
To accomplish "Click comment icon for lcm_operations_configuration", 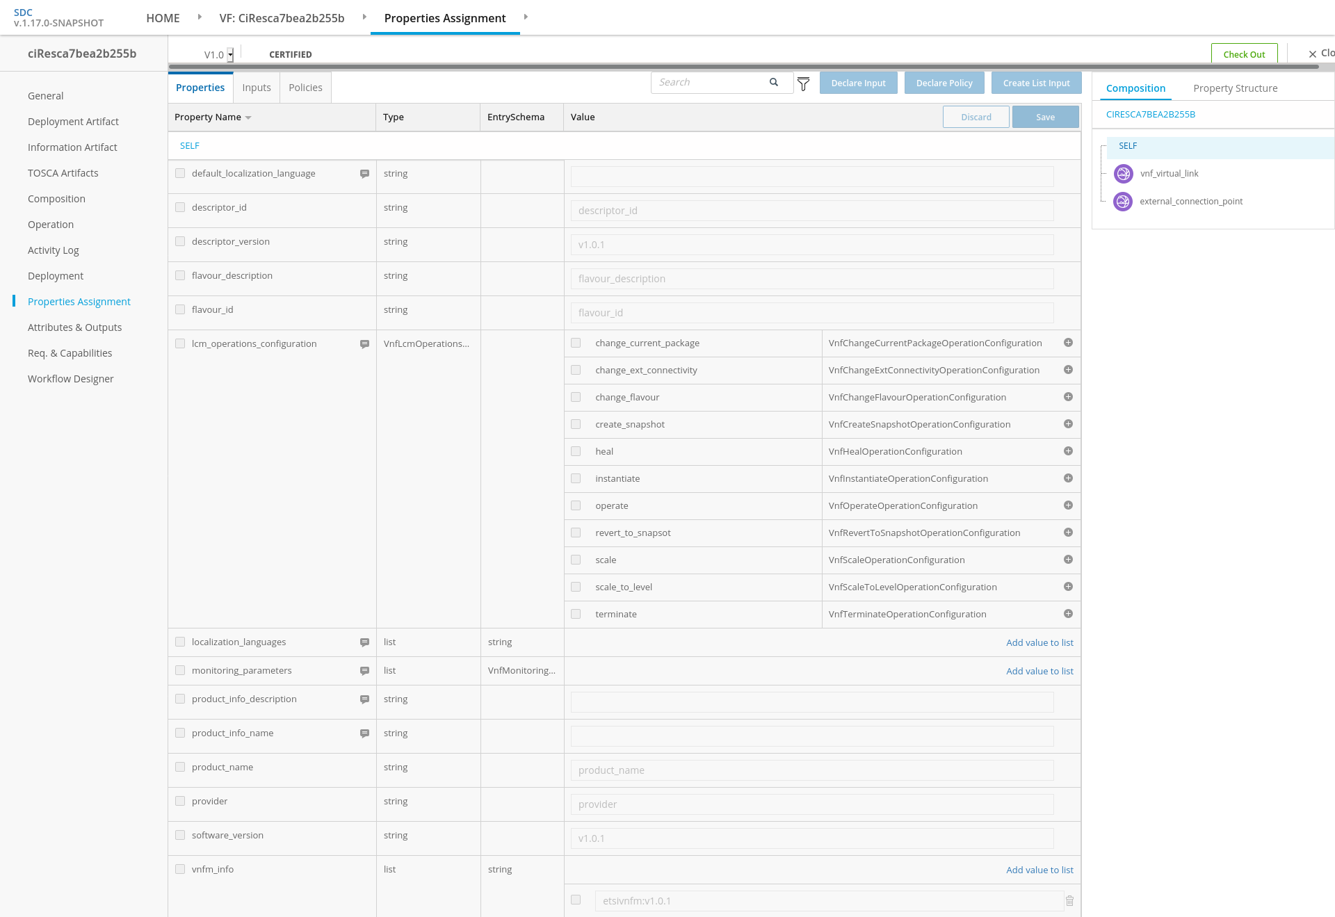I will (x=364, y=344).
